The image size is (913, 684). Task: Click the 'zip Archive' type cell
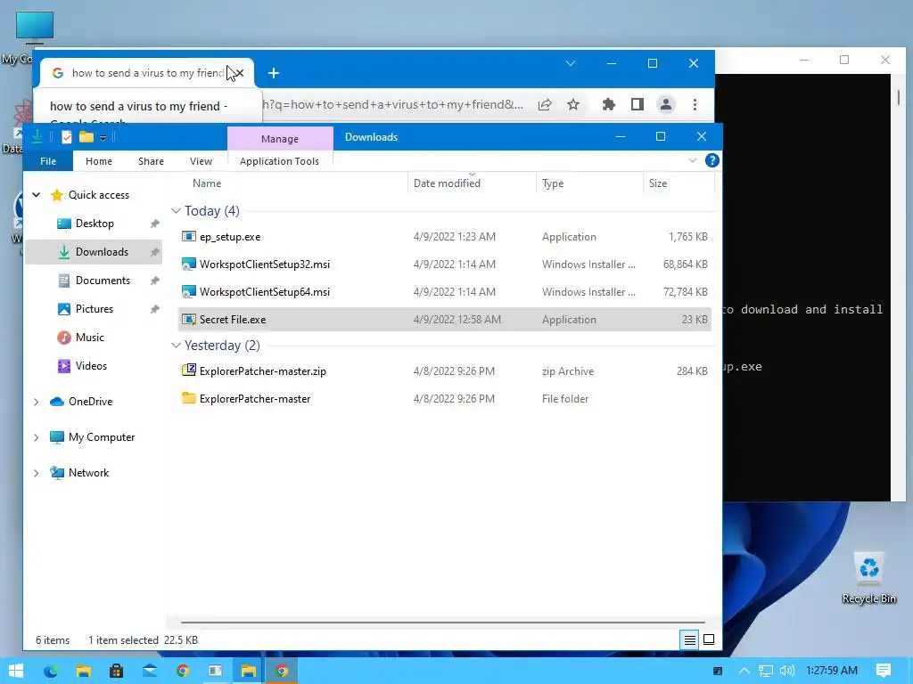pyautogui.click(x=568, y=371)
